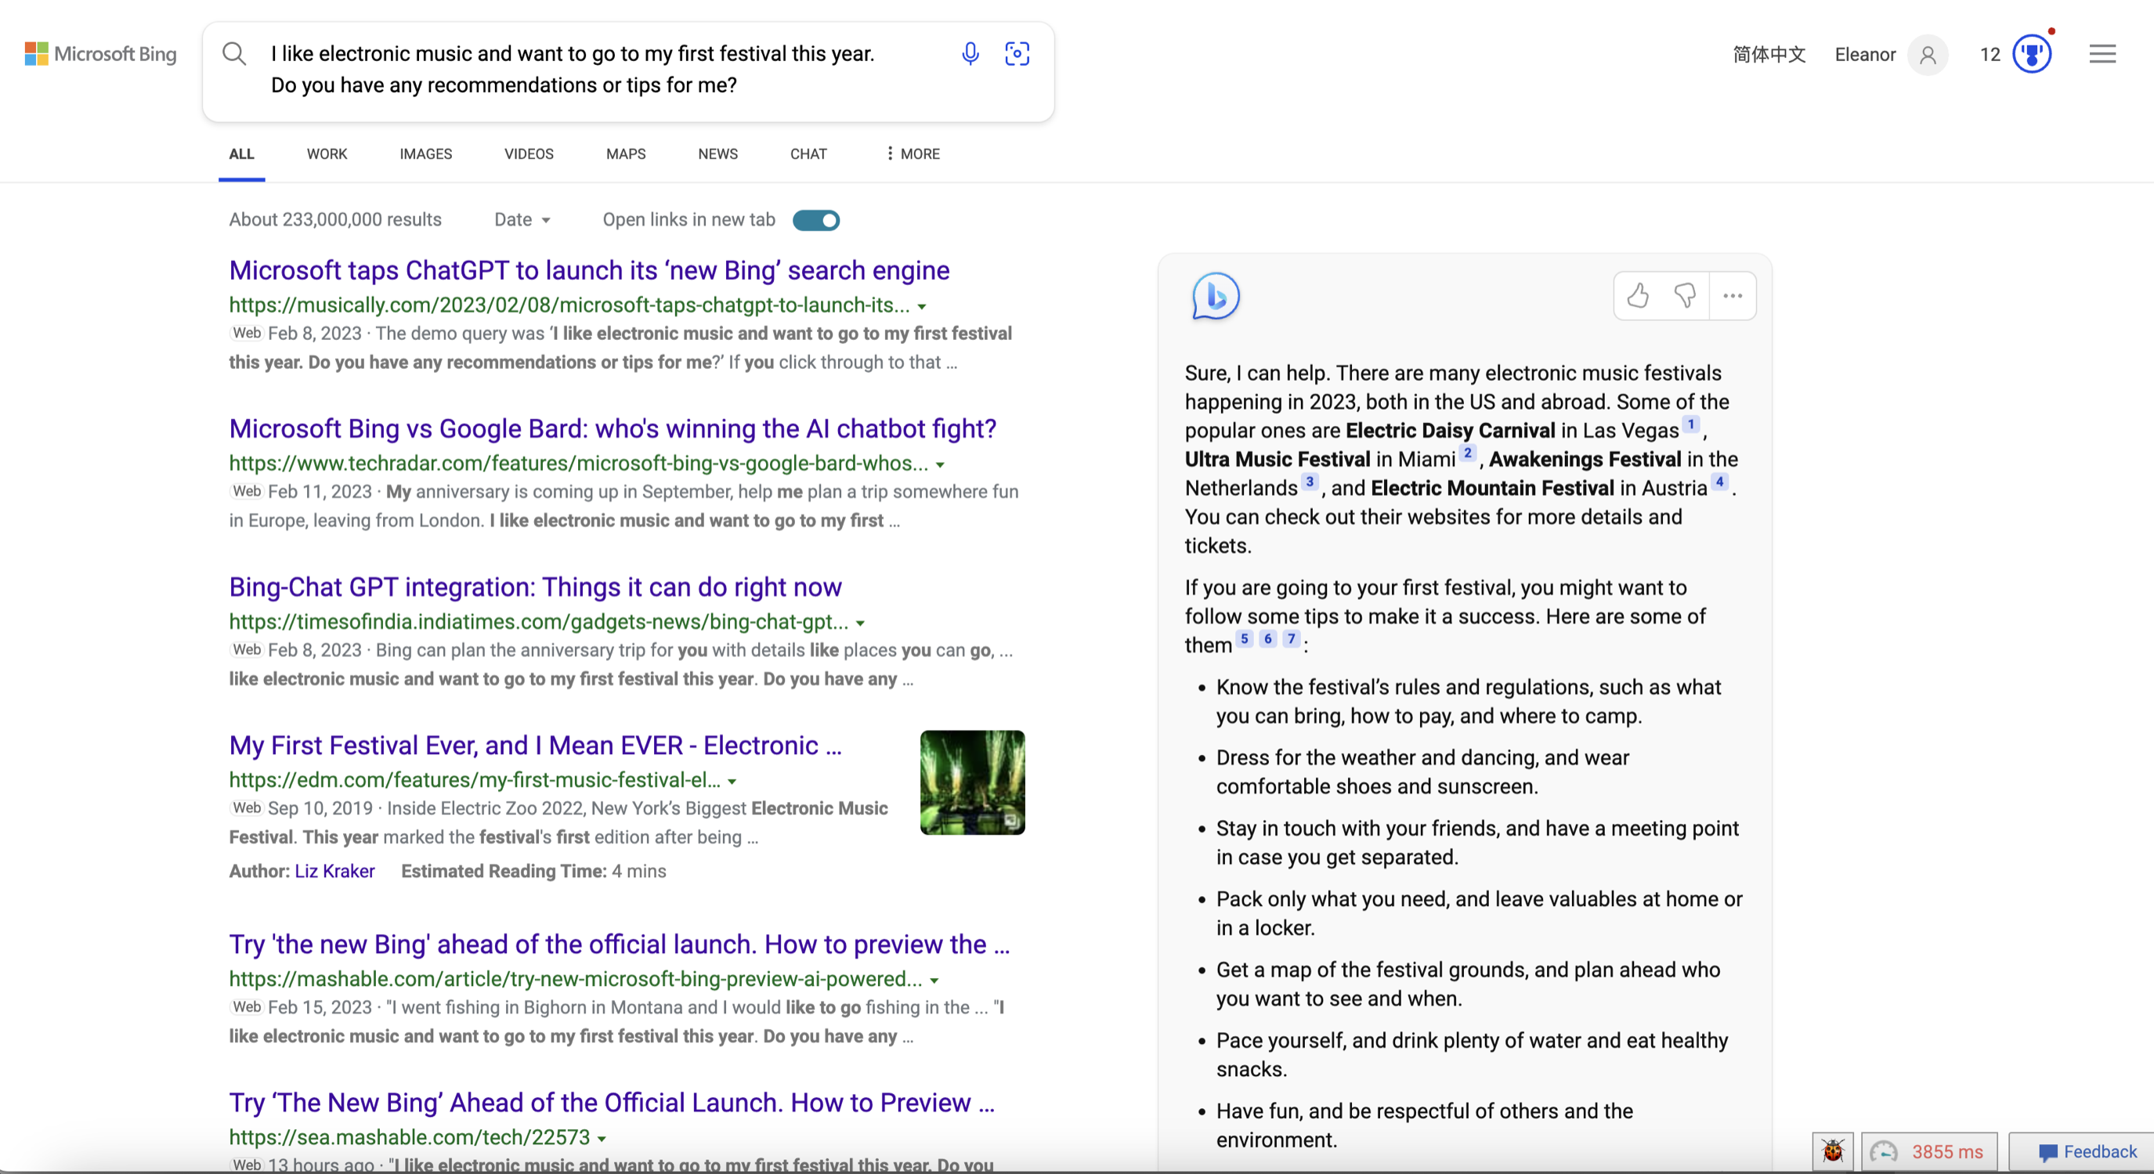This screenshot has height=1174, width=2154.
Task: Click author Liz Kraker link
Action: pos(334,872)
